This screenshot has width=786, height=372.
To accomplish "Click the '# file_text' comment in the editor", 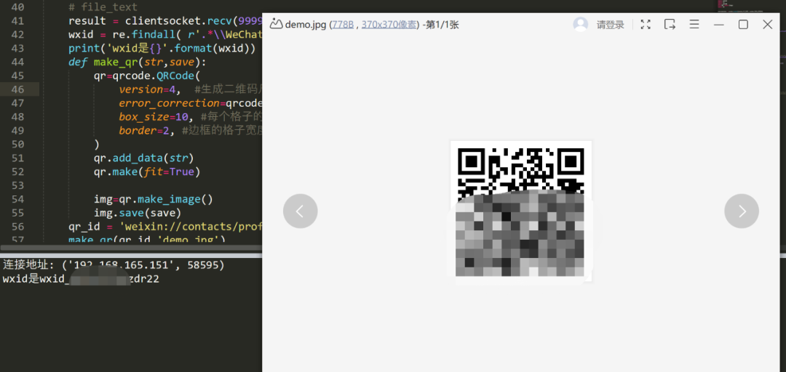I will (103, 7).
